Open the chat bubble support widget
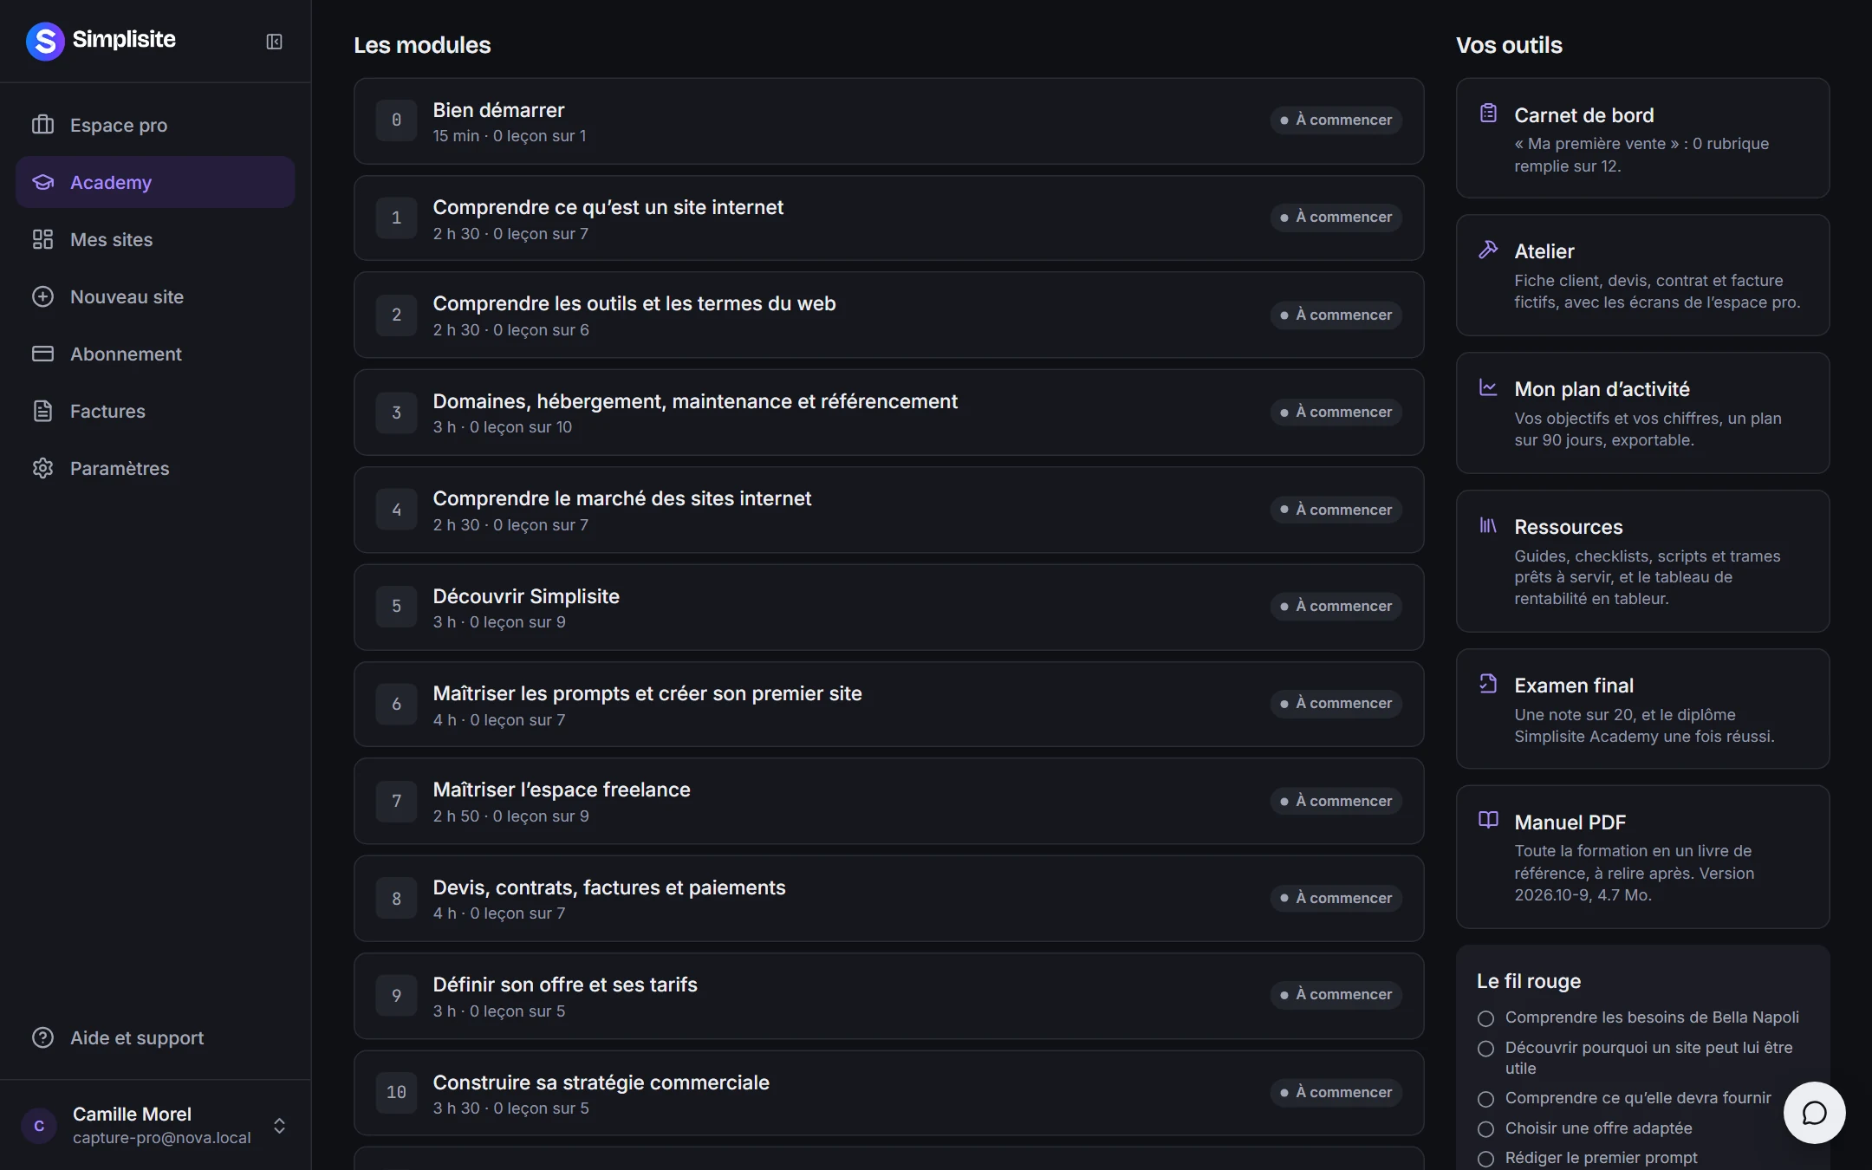Viewport: 1872px width, 1170px height. point(1814,1113)
